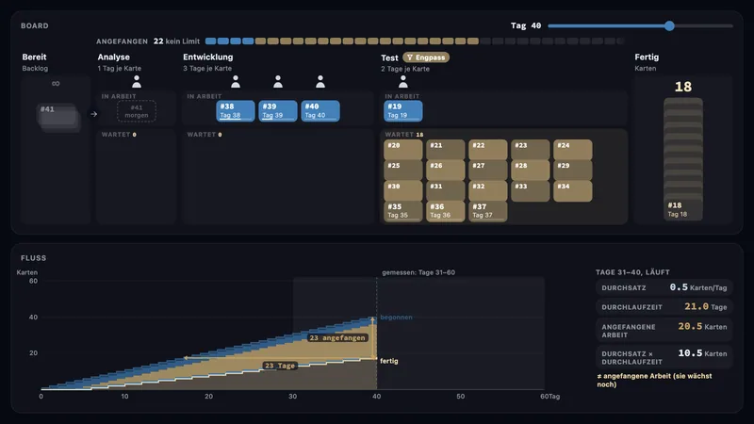
Task: Click the #41 backlog card
Action: coord(57,116)
